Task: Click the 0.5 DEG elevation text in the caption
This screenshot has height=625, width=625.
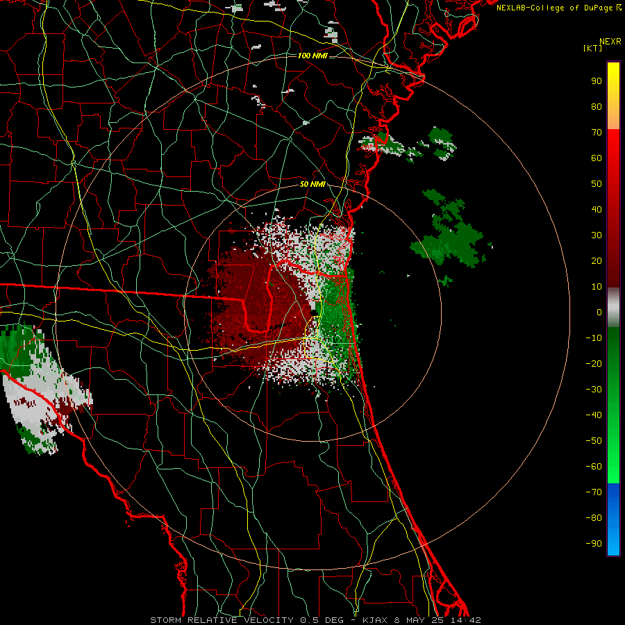Action: [322, 620]
